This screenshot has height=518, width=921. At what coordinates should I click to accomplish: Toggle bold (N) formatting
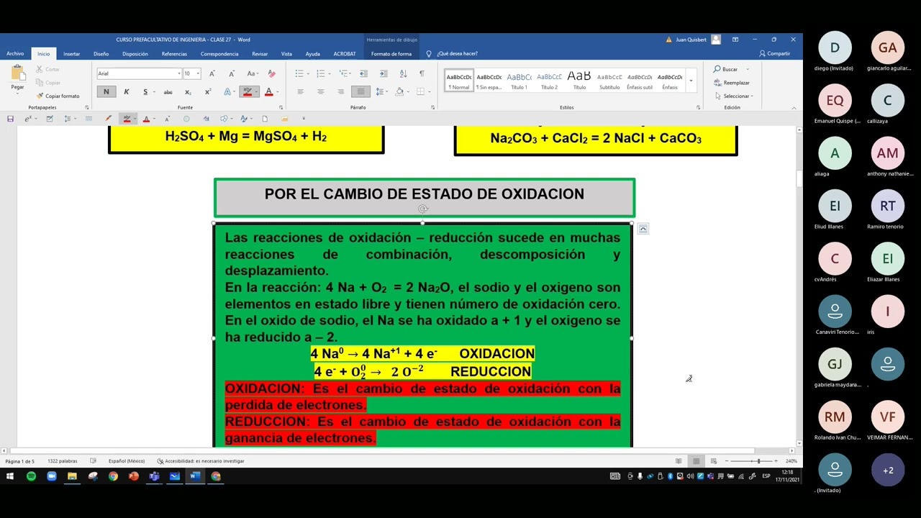point(106,92)
